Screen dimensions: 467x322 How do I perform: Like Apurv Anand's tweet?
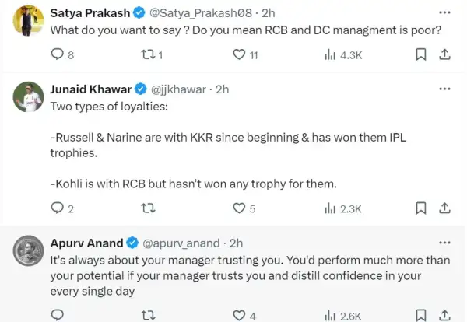[x=241, y=315]
